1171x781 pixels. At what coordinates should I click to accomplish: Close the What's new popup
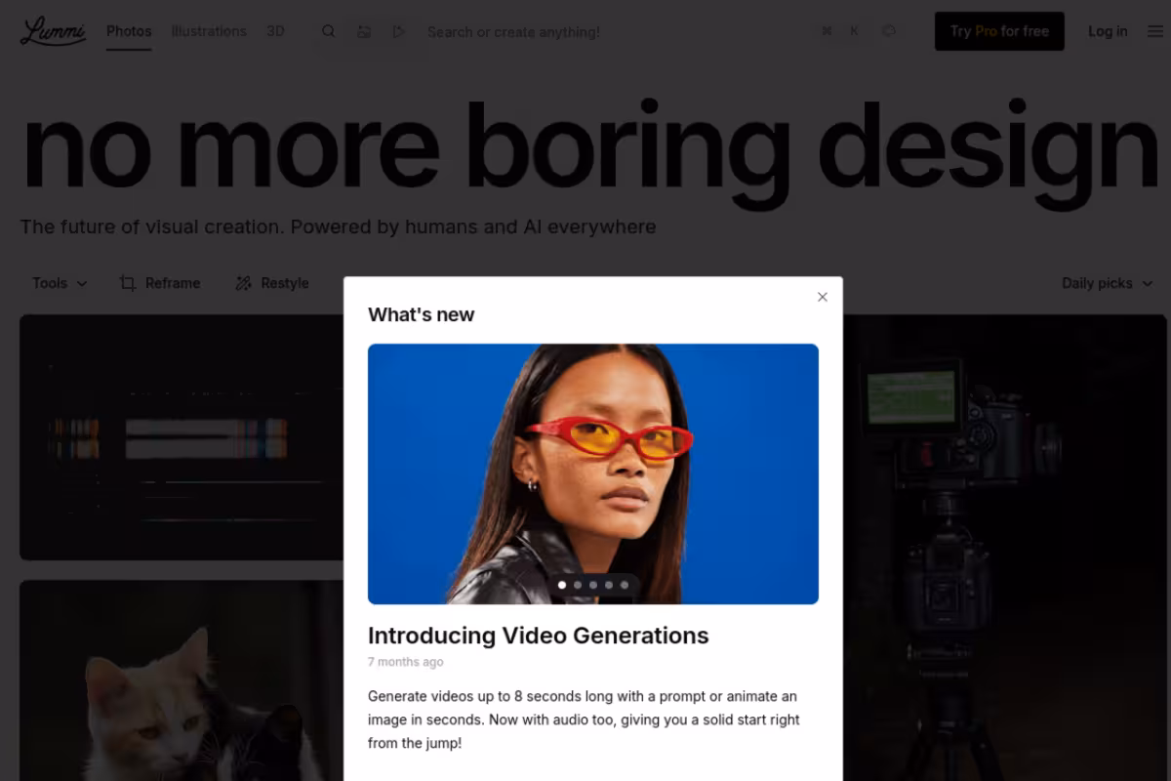[x=823, y=297]
